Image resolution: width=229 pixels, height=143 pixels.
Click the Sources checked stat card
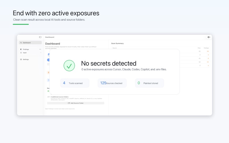pos(112,83)
